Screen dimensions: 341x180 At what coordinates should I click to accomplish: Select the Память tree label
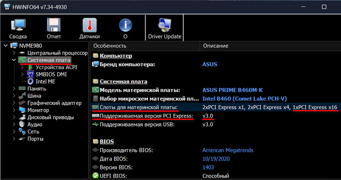pyautogui.click(x=37, y=89)
